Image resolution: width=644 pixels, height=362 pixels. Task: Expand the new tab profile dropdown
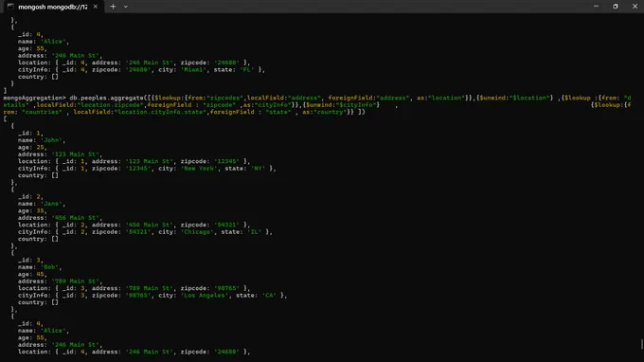tap(126, 7)
